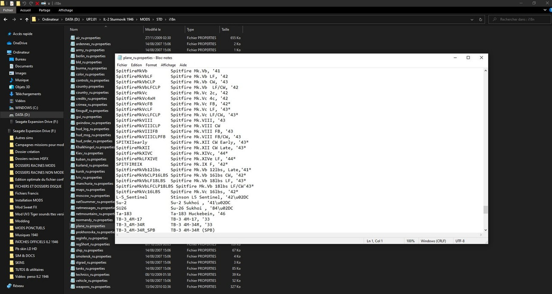
Task: Open the Affichage ribbon tab in Explorer
Action: pyautogui.click(x=66, y=10)
